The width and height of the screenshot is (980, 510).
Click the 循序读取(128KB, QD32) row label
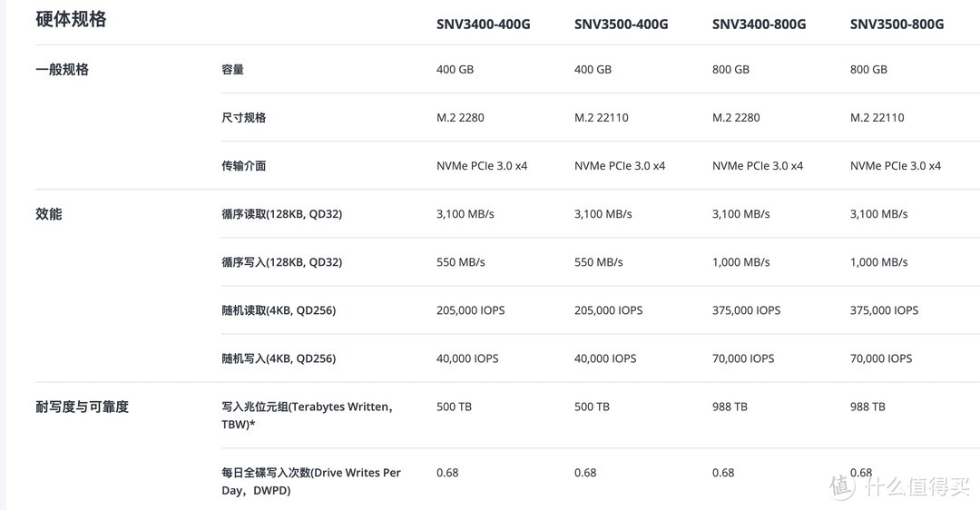tap(282, 214)
